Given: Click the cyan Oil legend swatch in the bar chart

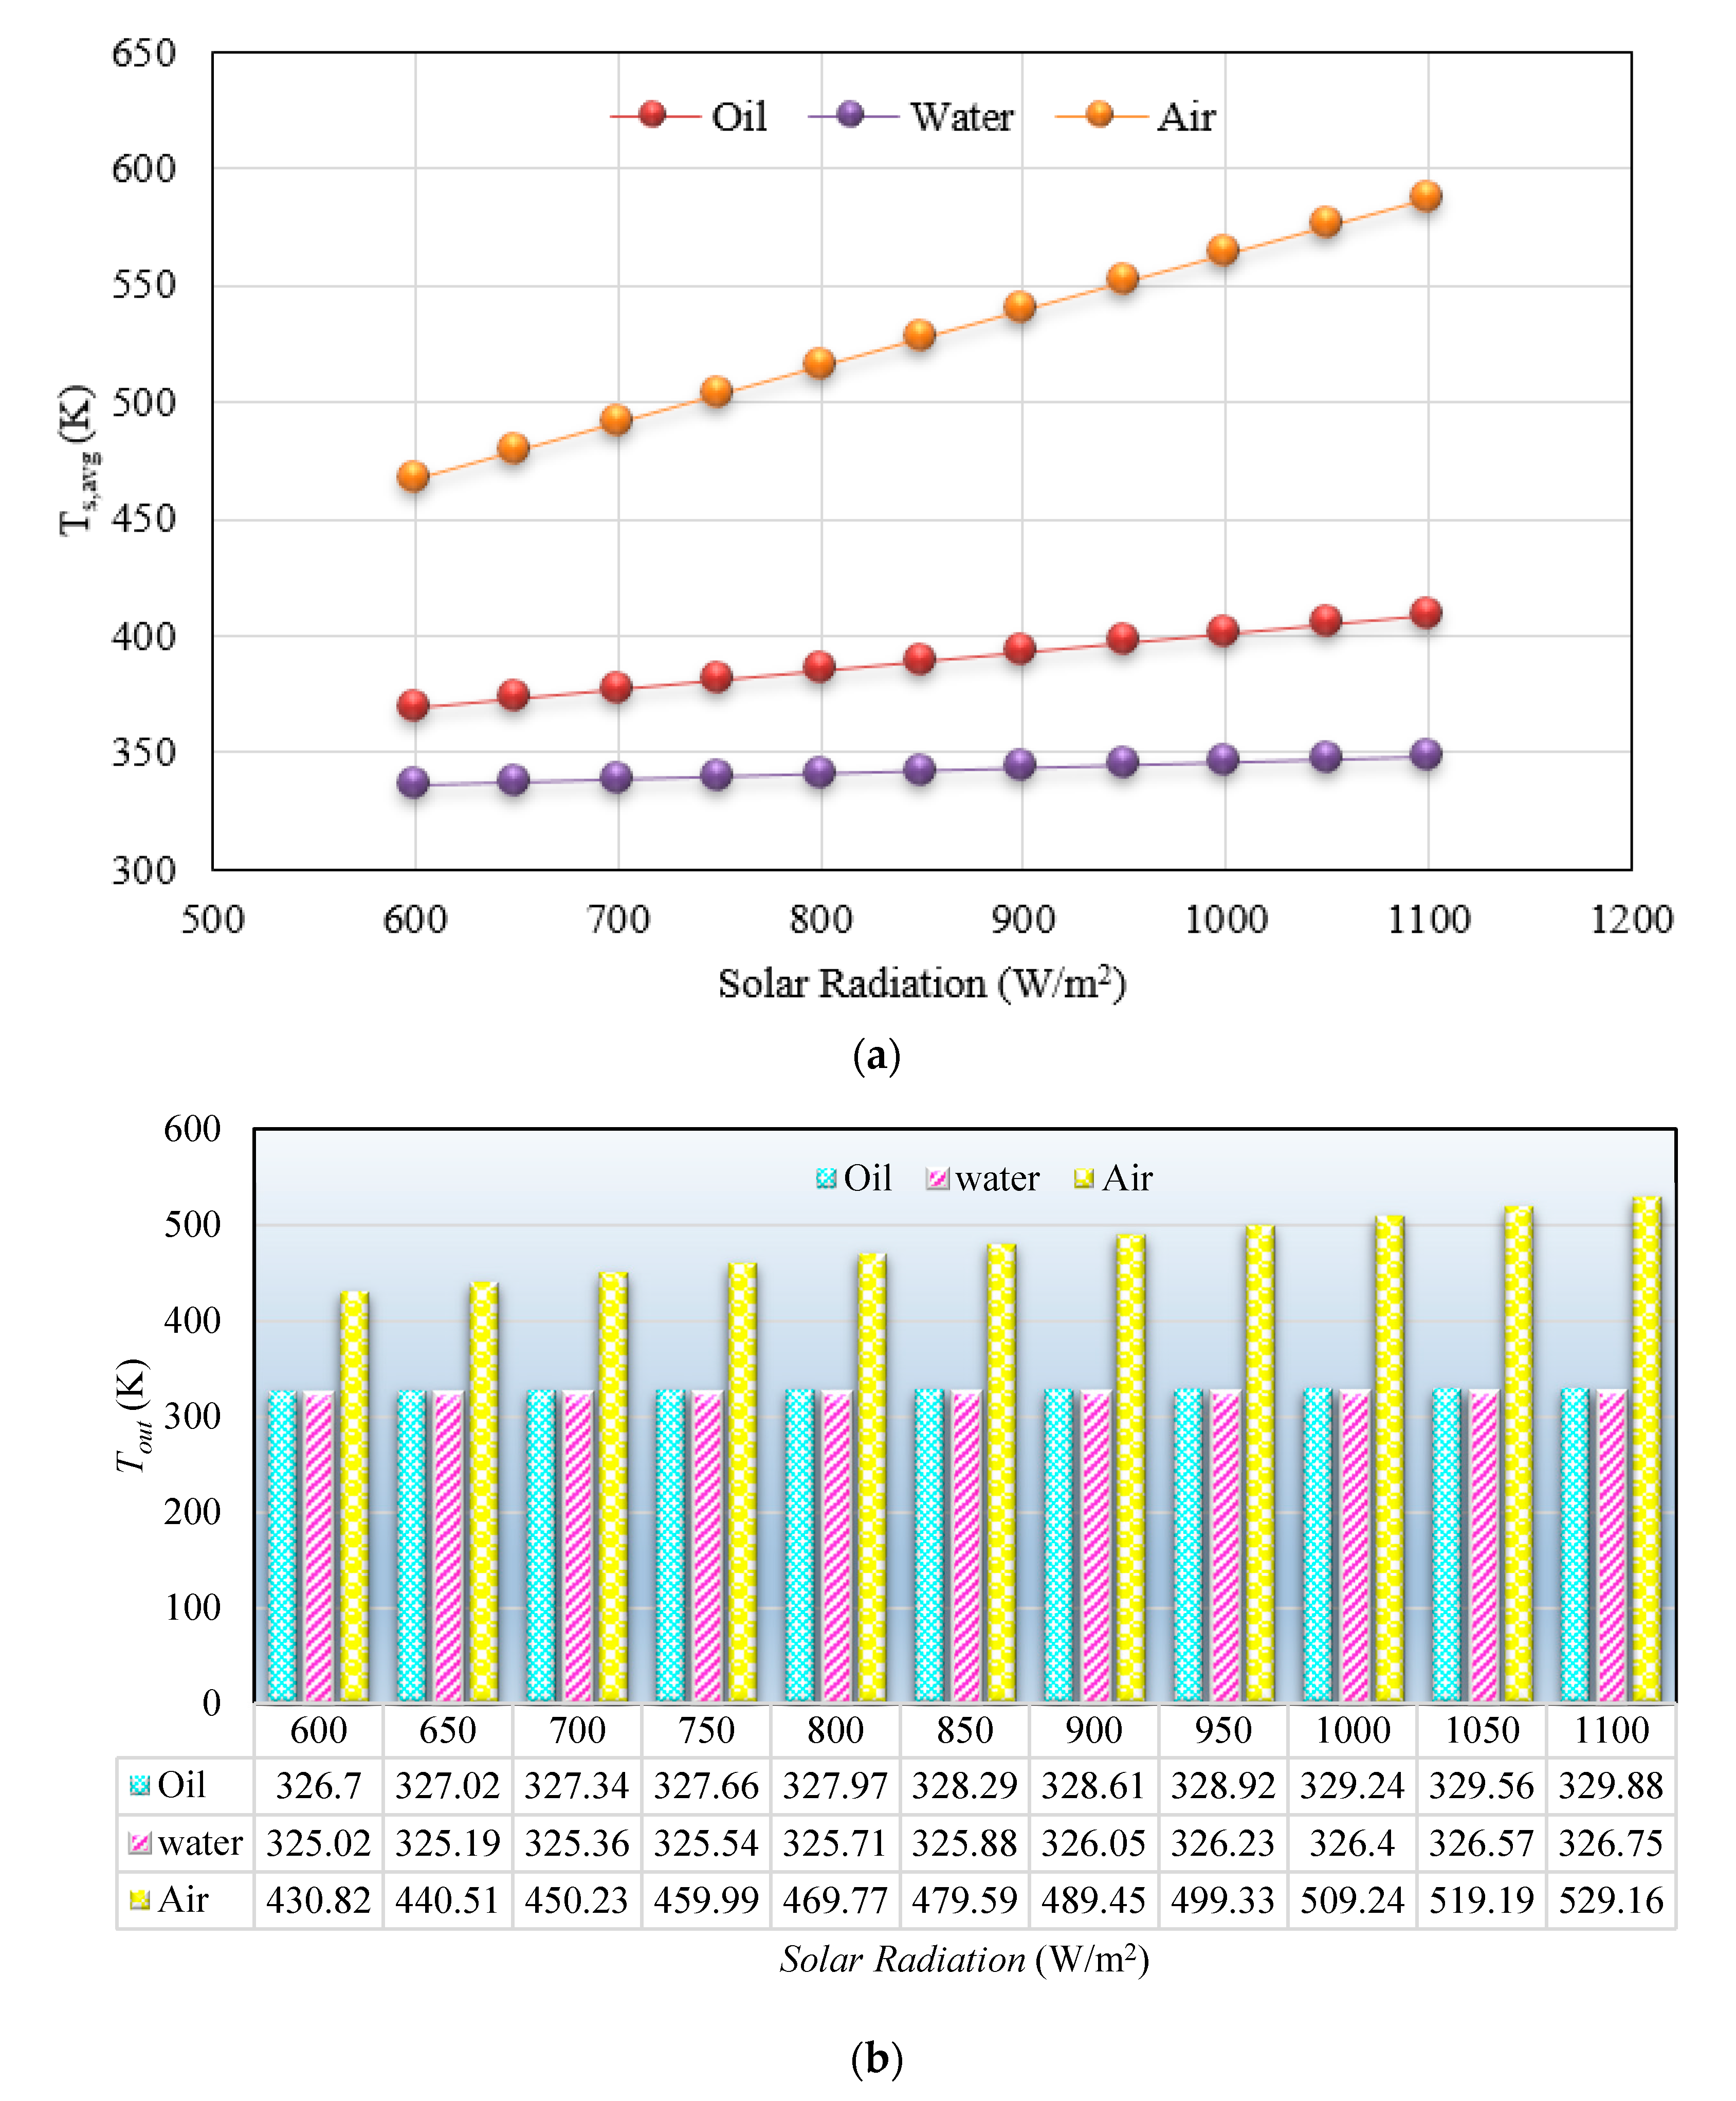Looking at the screenshot, I should coord(826,1178).
